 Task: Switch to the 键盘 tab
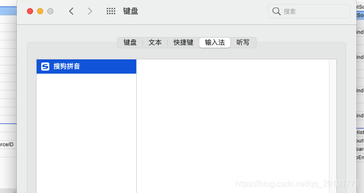point(130,43)
